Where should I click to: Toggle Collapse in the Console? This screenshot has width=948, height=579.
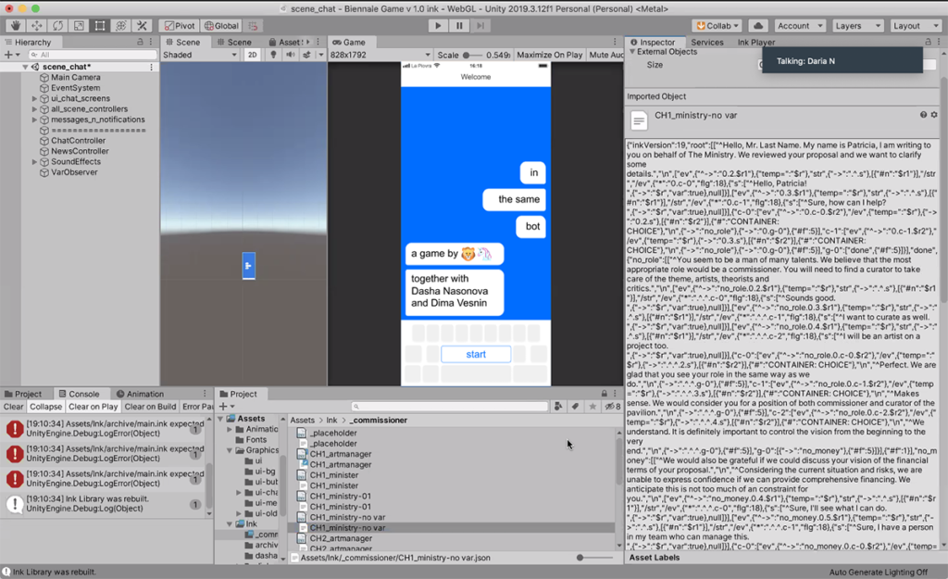pyautogui.click(x=45, y=407)
